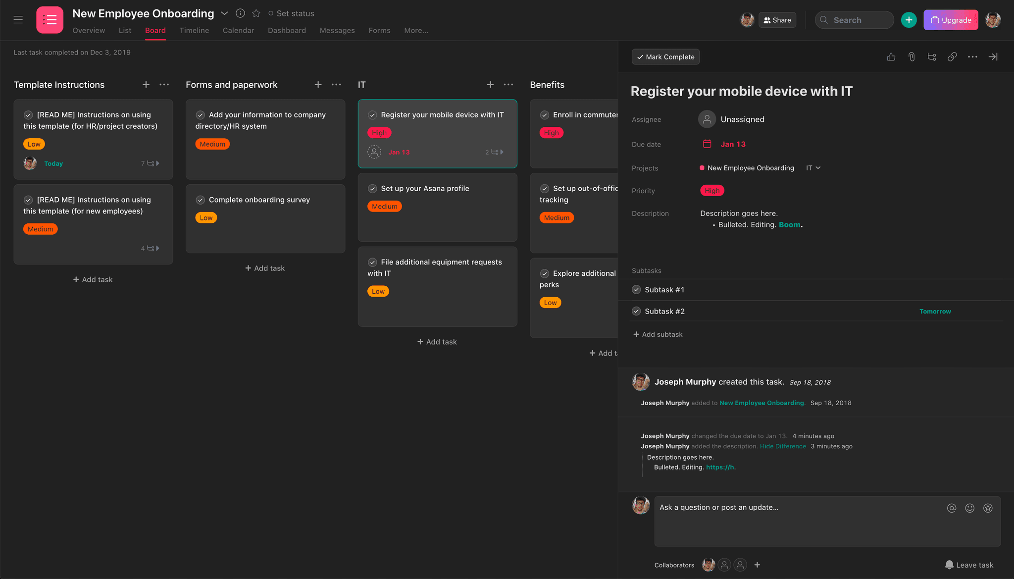Open the IT section dropdown in Projects field
The height and width of the screenshot is (579, 1014).
click(813, 168)
